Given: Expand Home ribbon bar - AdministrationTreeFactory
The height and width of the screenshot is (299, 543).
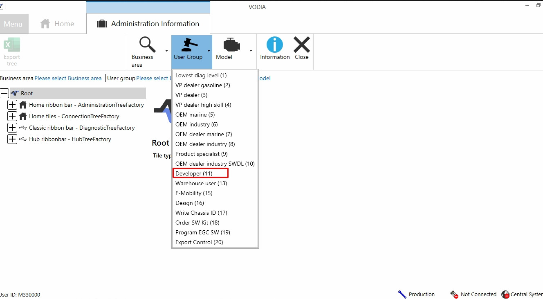Looking at the screenshot, I should pos(12,105).
